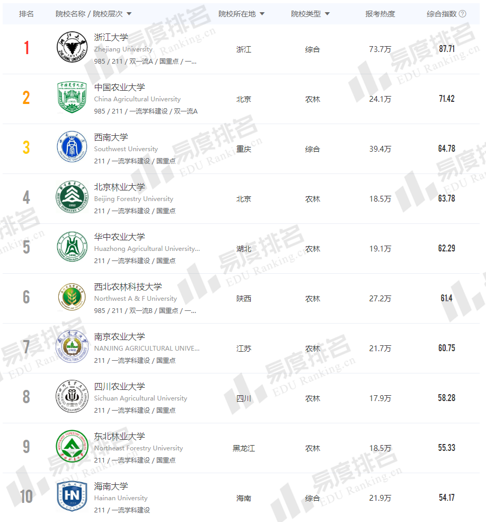This screenshot has width=486, height=522.
Task: Click the 东北林业大学 name link
Action: pyautogui.click(x=119, y=437)
